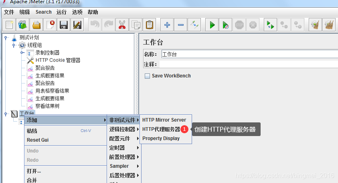Choose Reset Gui in context menu
Viewport: 338px width, 183px height.
(66, 140)
